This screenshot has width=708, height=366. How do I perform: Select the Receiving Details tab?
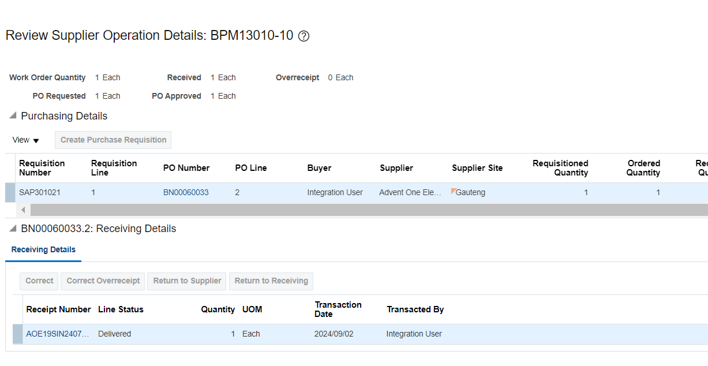click(x=43, y=249)
